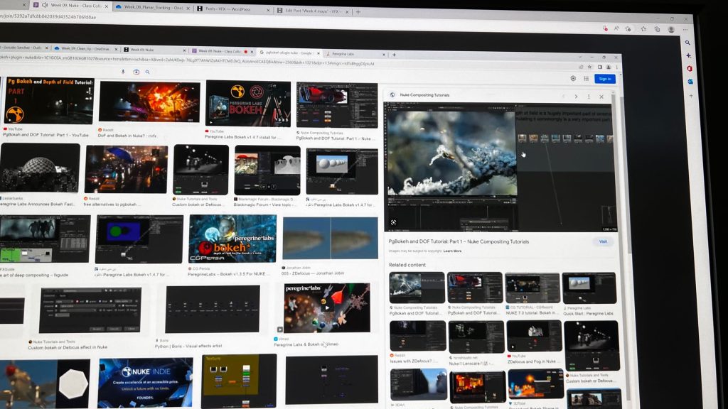Image resolution: width=728 pixels, height=409 pixels.
Task: Open Google apps grid
Action: (587, 79)
